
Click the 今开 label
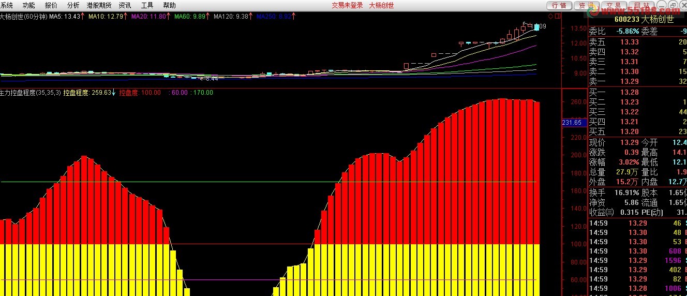[650, 142]
